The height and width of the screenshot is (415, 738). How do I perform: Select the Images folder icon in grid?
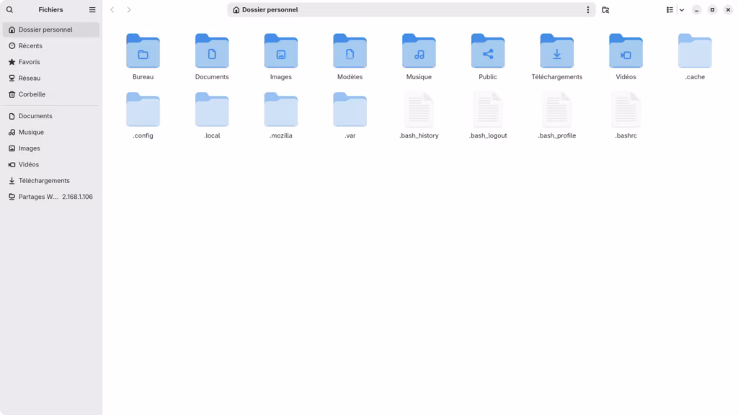(x=281, y=51)
